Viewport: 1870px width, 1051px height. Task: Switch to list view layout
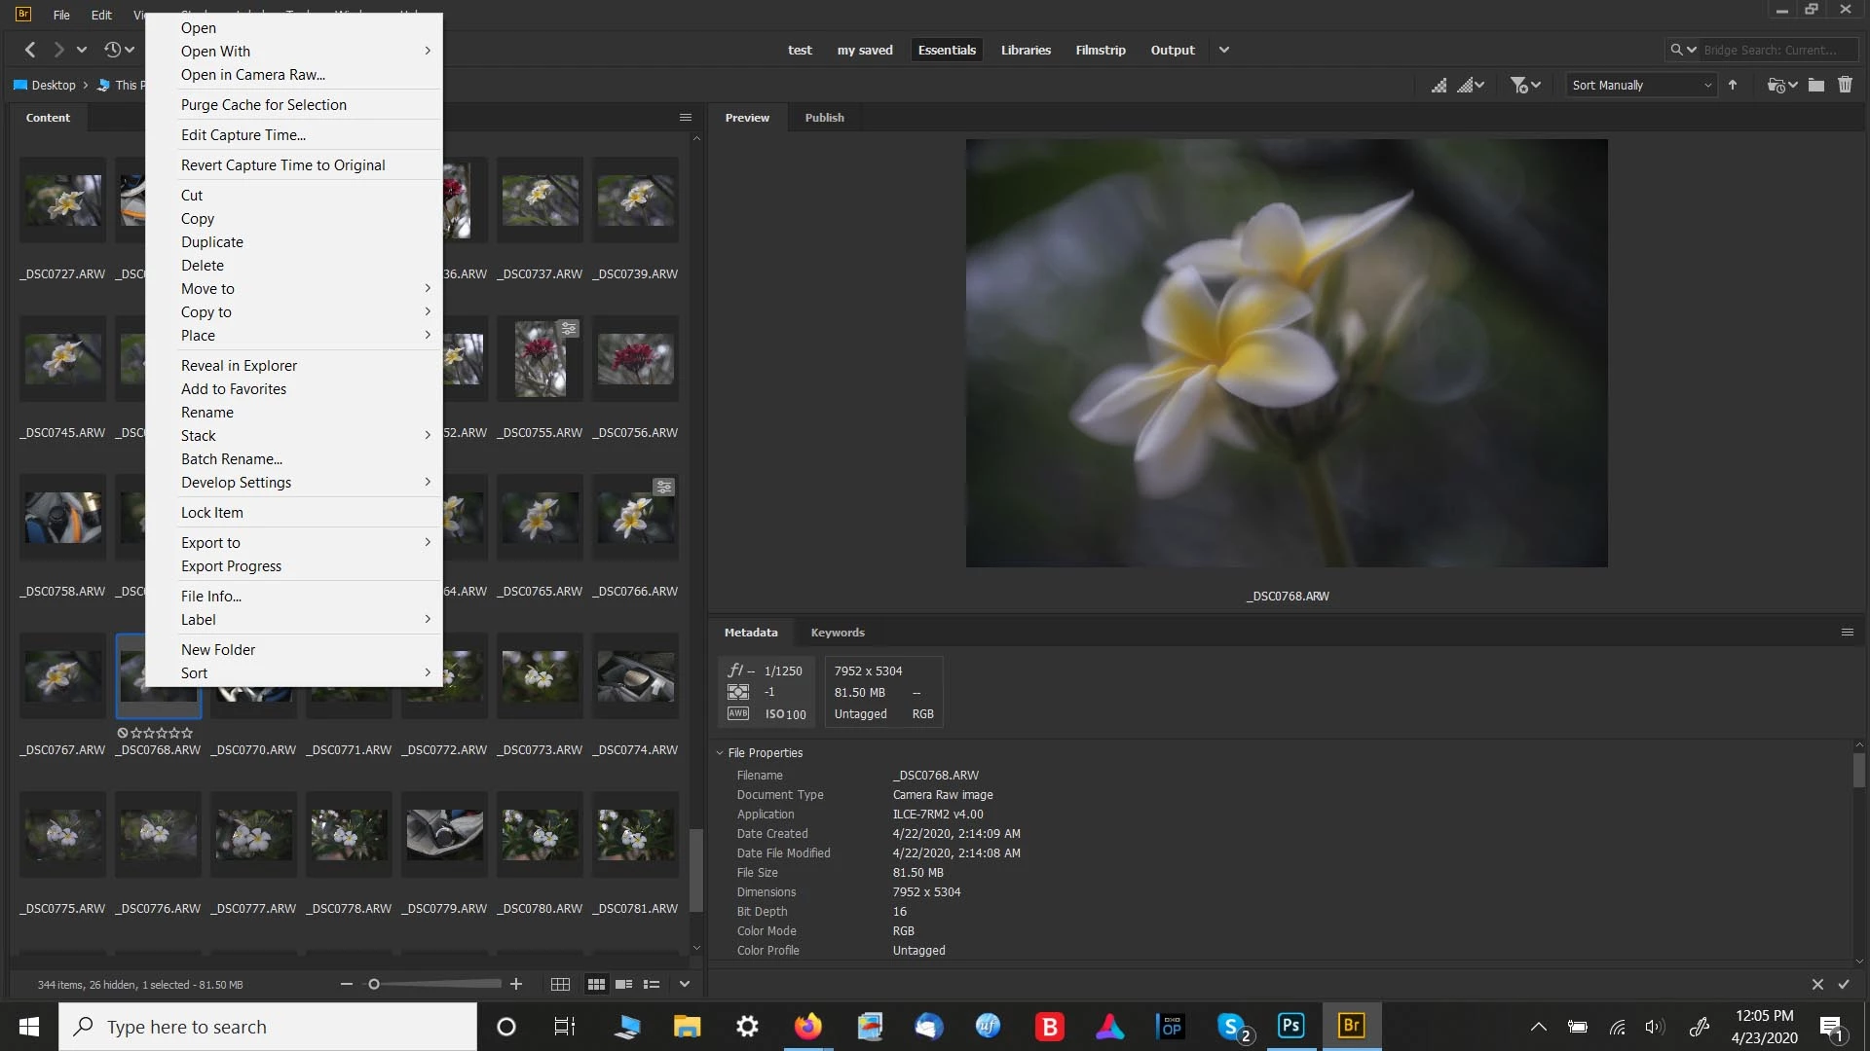(652, 984)
